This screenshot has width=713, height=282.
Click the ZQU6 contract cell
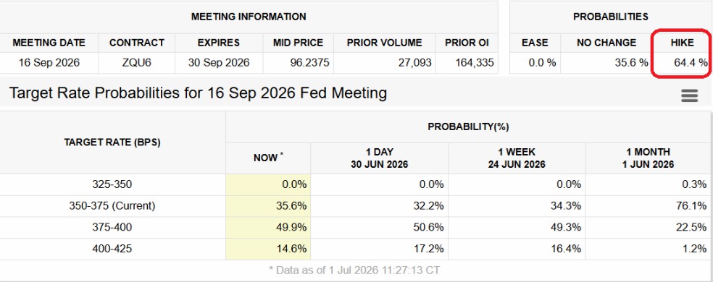(136, 63)
